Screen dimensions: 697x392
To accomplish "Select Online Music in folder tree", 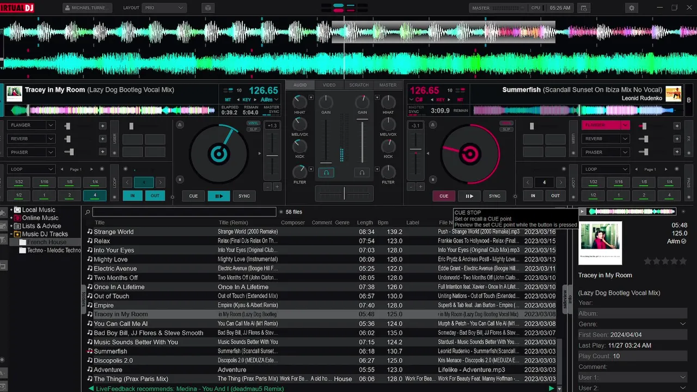I will (x=40, y=218).
